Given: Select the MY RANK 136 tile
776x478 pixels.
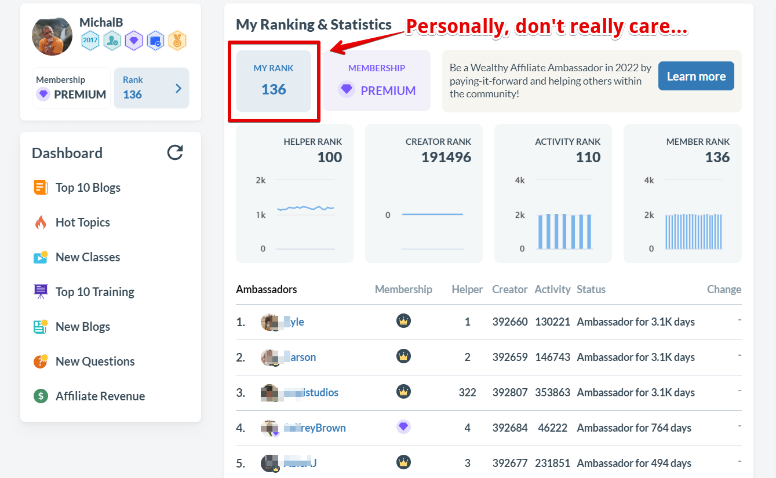Looking at the screenshot, I should [x=274, y=81].
